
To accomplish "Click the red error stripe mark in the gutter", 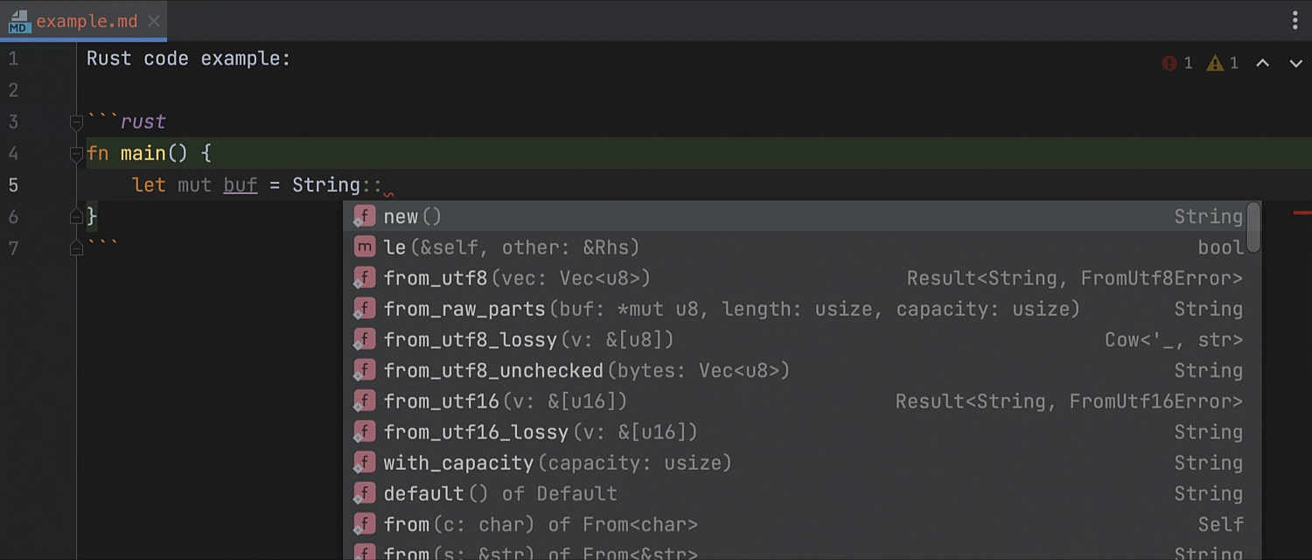I will point(1302,213).
